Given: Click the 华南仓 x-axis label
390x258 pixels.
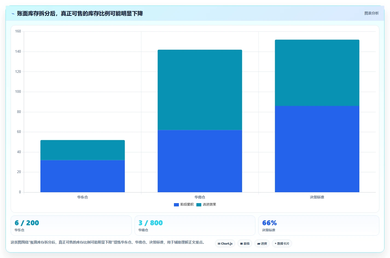Looking at the screenshot, I should [200, 197].
